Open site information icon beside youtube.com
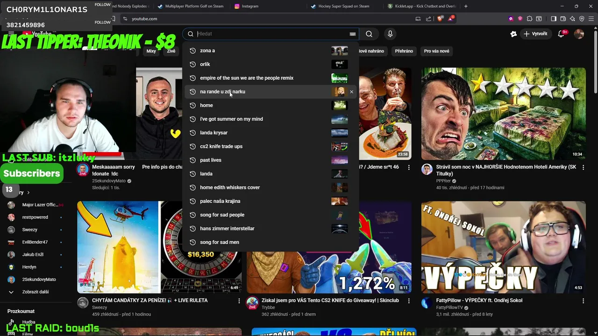The image size is (598, 336). click(x=125, y=19)
